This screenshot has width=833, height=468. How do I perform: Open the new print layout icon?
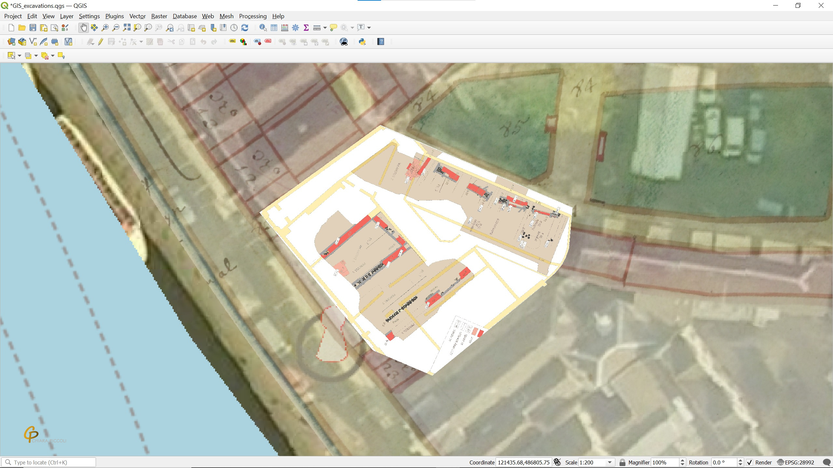pyautogui.click(x=43, y=28)
